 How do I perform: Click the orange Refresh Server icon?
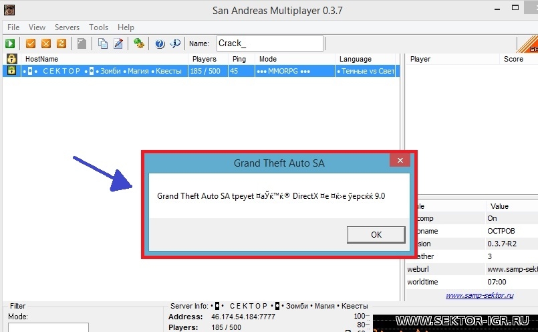point(61,44)
